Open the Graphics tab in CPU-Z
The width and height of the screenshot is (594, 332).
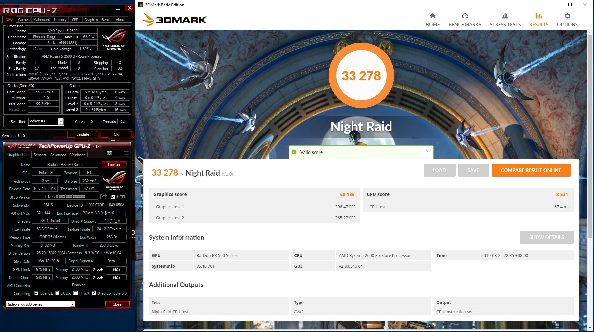91,20
